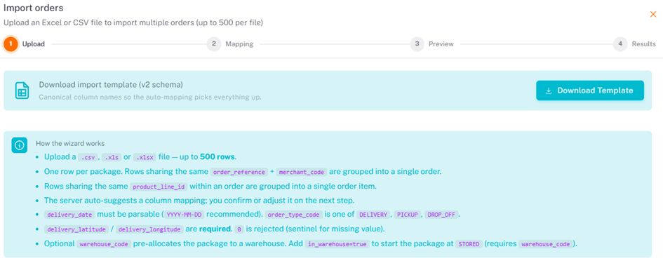Click the Results step label
Screen dimensions: 663x263
pos(644,44)
